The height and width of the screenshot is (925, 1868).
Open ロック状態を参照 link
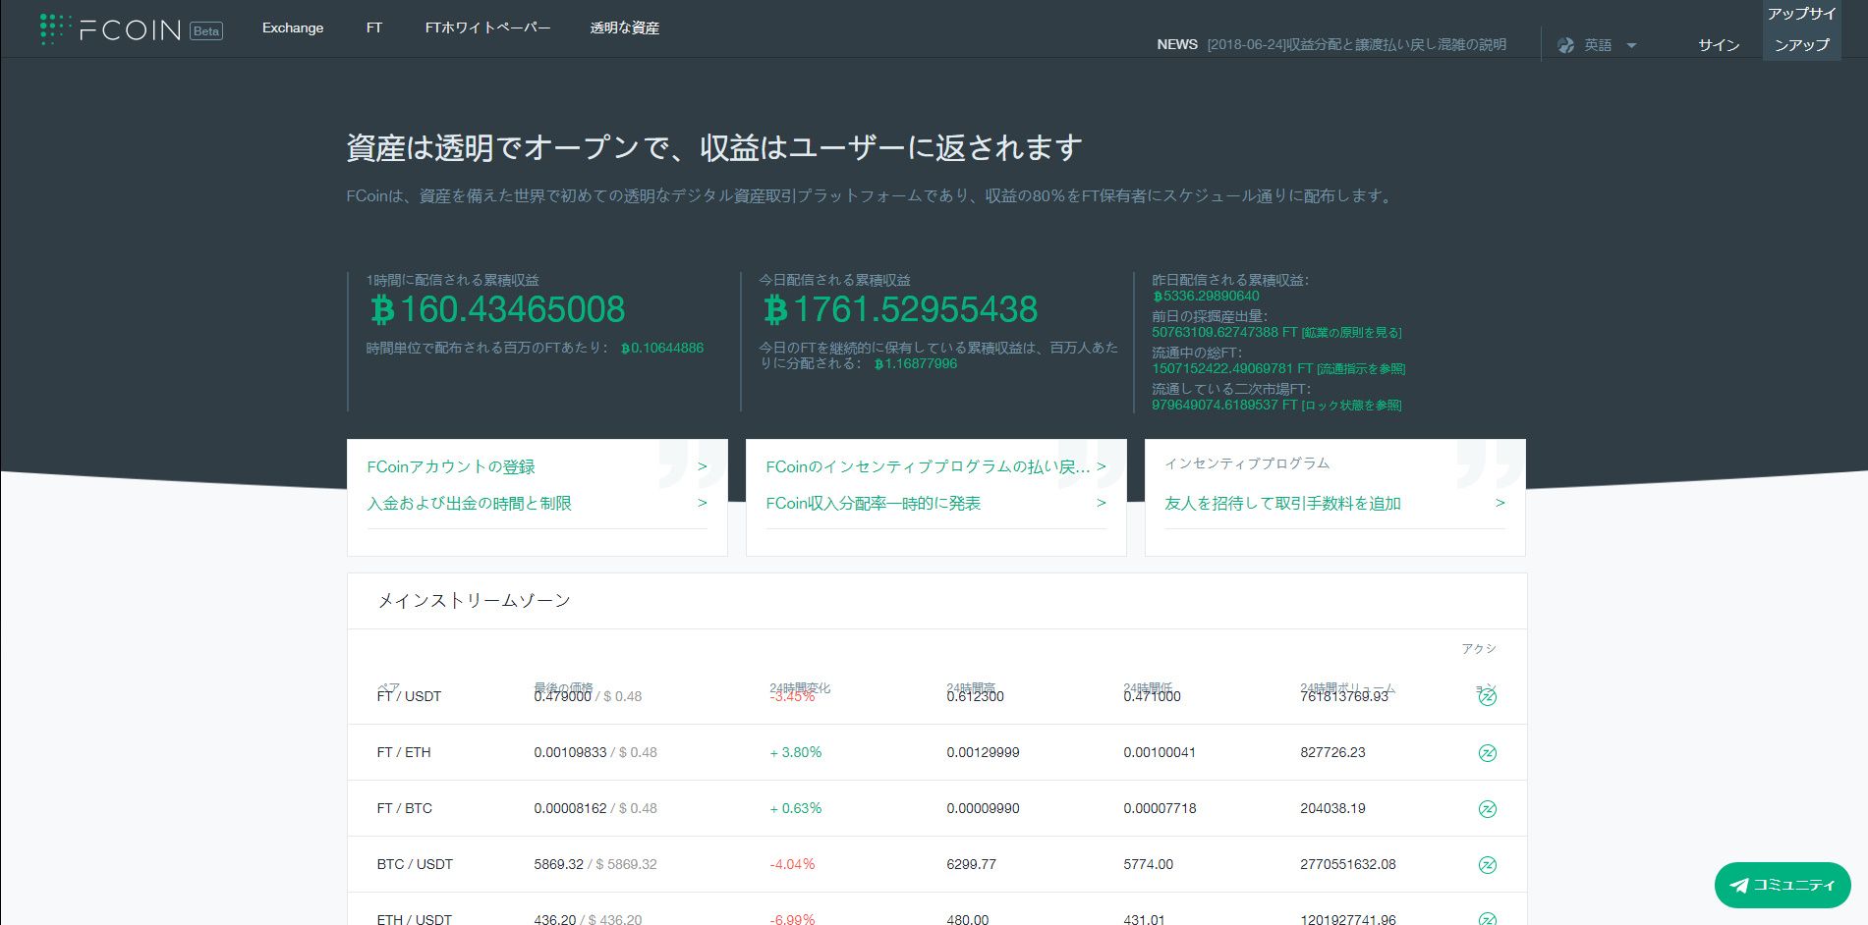1352,406
